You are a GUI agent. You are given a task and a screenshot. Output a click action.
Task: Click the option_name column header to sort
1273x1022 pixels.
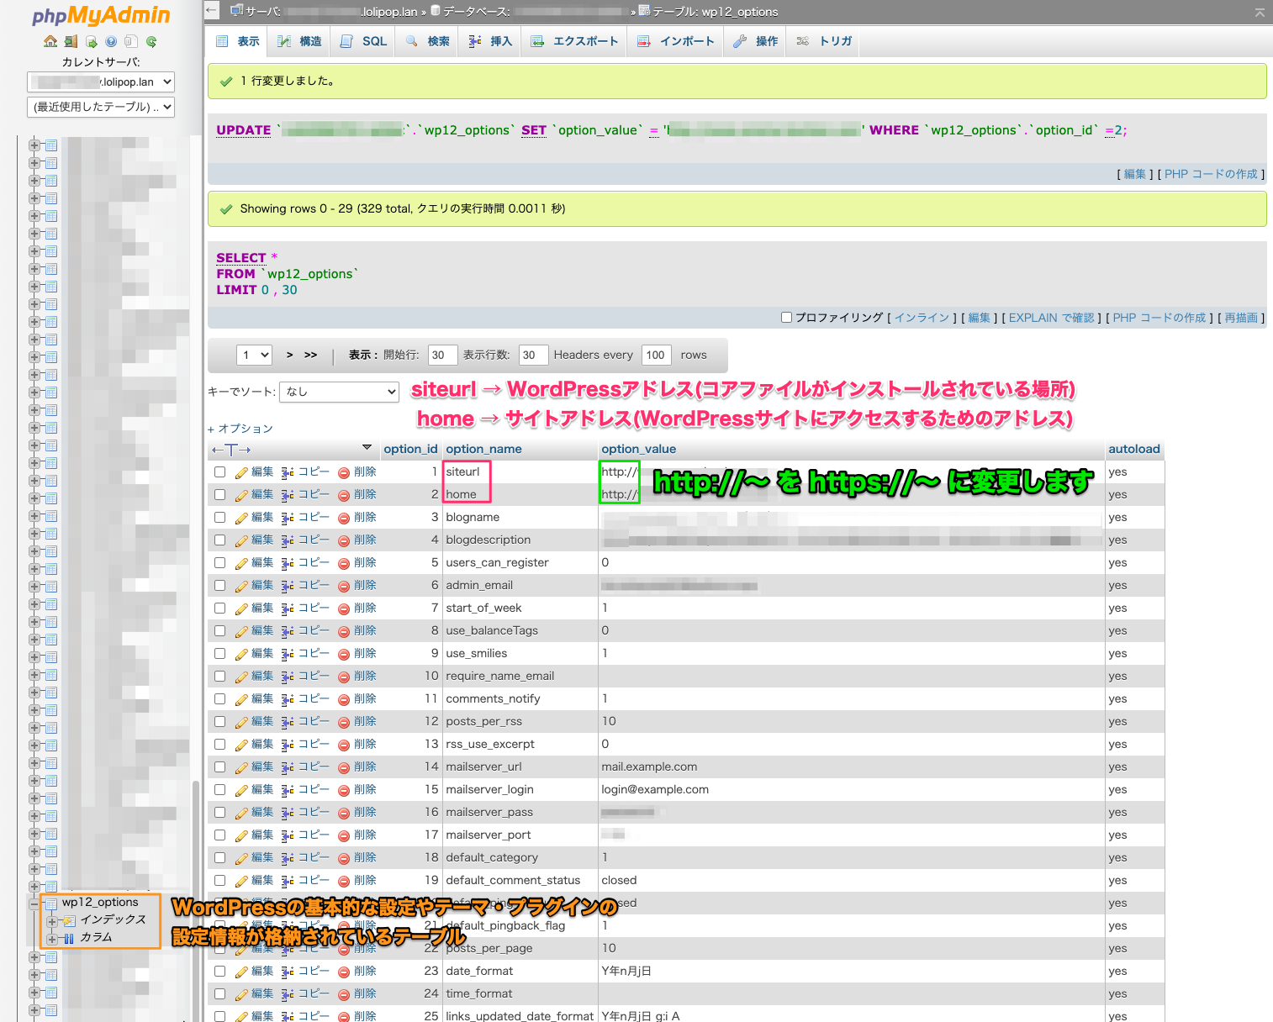coord(483,449)
